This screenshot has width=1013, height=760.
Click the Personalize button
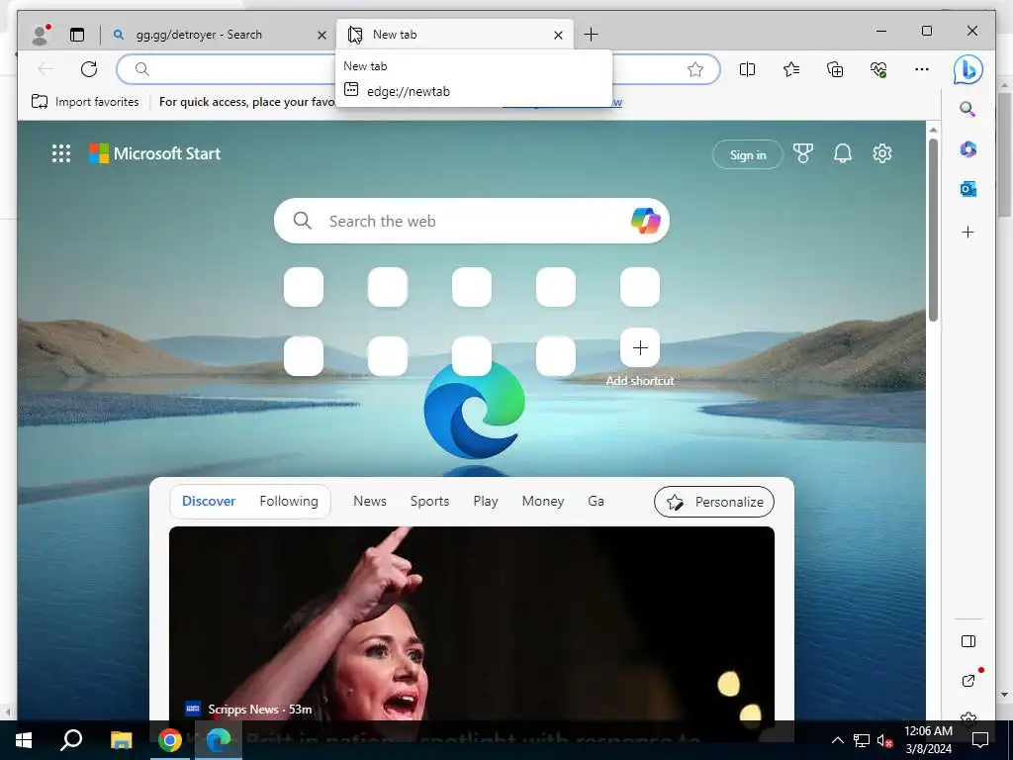click(x=714, y=502)
